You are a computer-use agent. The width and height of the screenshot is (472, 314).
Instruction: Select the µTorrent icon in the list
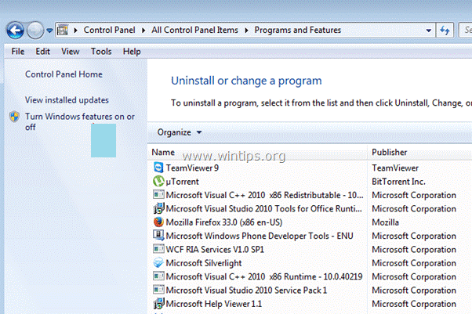(x=159, y=181)
